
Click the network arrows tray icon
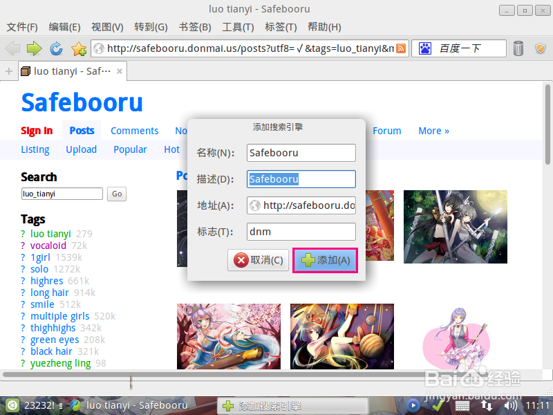point(487,405)
